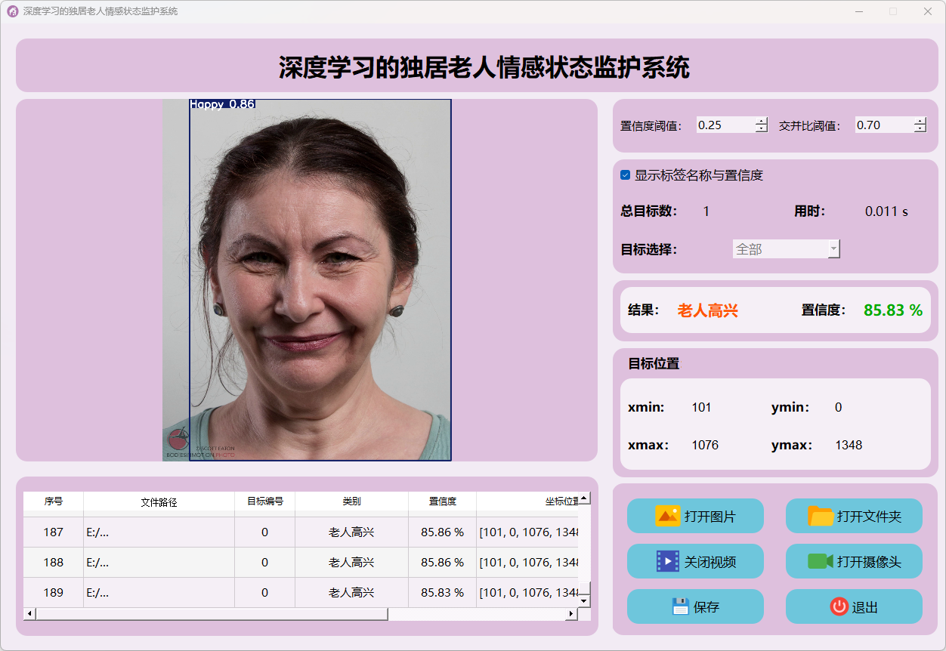Click the app icon in the title bar

click(x=12, y=11)
